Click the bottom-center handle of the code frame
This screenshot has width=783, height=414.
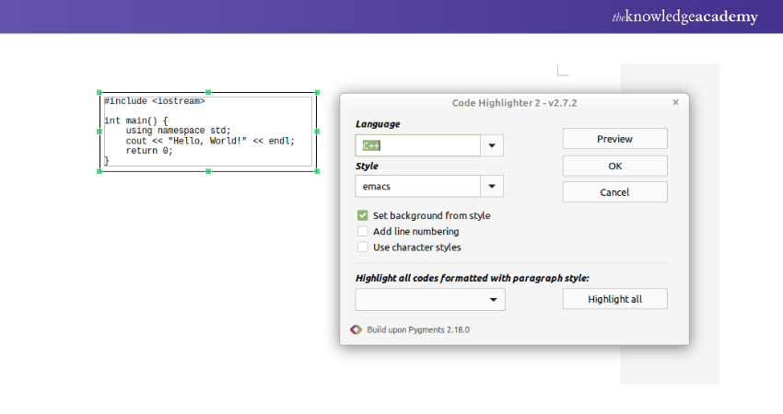(208, 170)
